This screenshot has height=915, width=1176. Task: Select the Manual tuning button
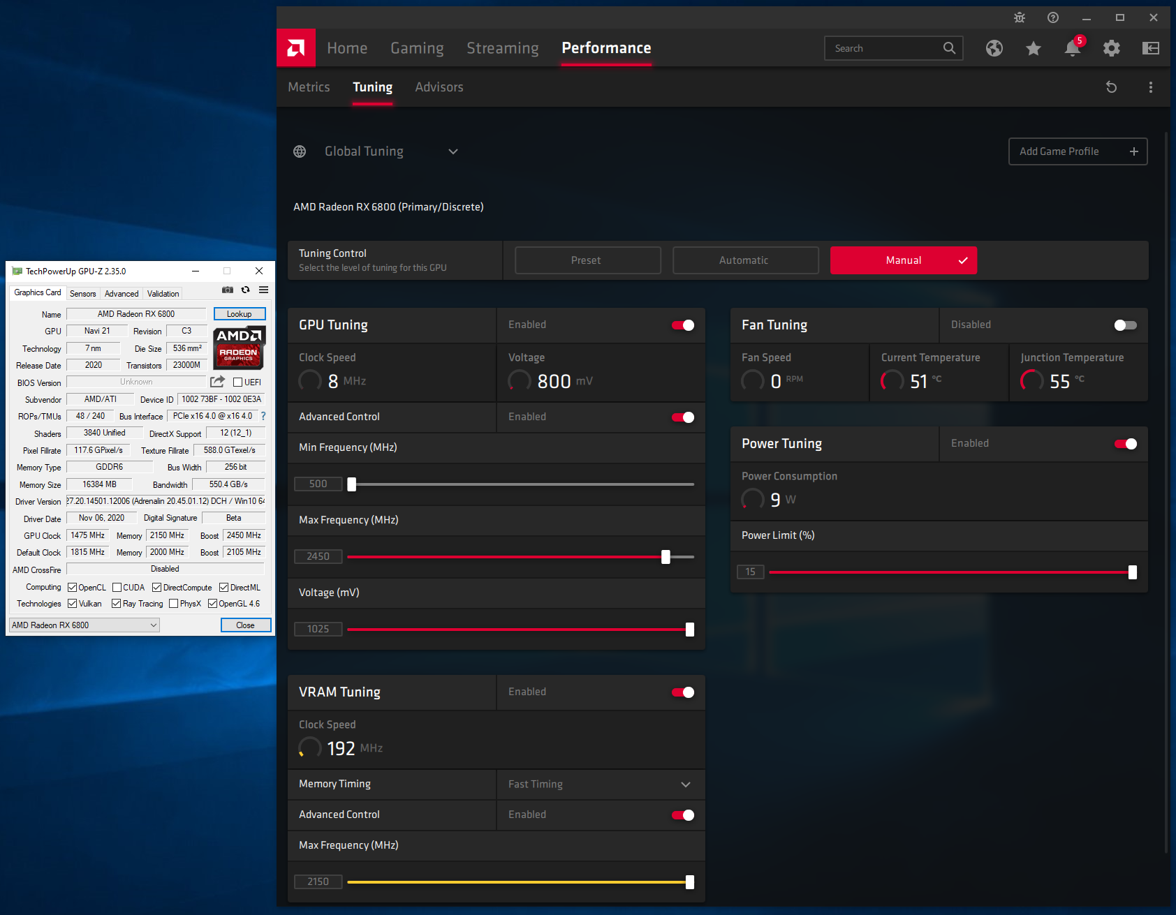click(x=903, y=260)
